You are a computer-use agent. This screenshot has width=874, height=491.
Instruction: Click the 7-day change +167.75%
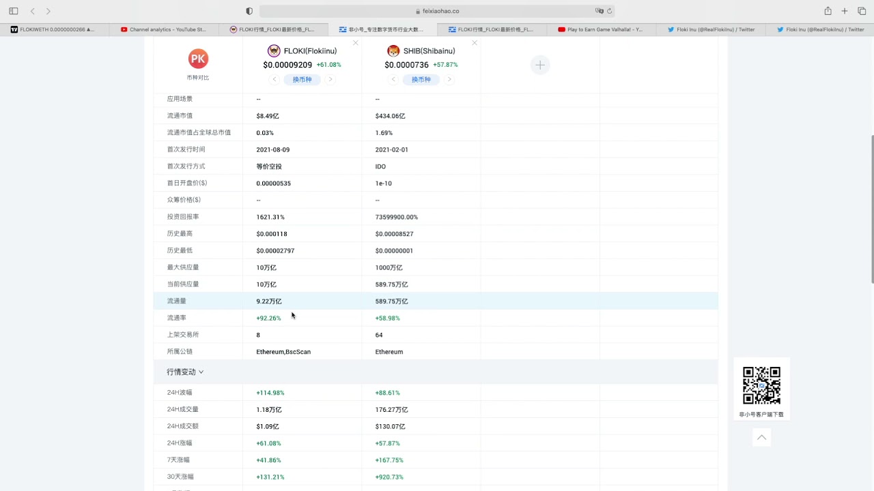click(x=389, y=460)
